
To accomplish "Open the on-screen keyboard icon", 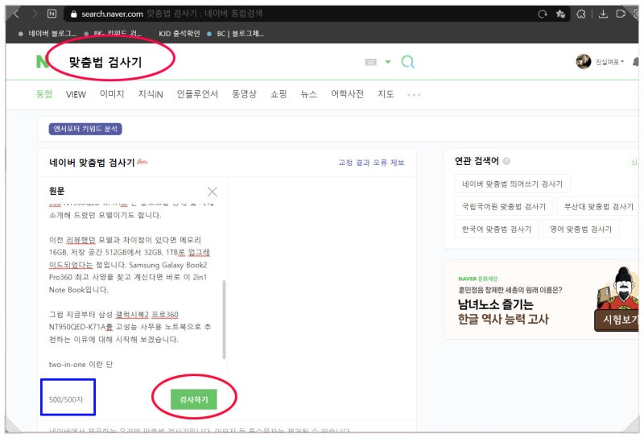I will click(x=370, y=62).
